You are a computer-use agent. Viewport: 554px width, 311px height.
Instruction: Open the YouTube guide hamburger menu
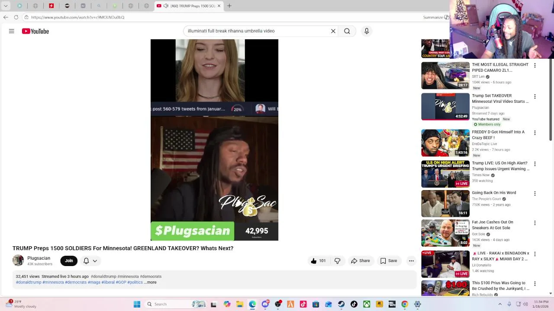tap(12, 31)
